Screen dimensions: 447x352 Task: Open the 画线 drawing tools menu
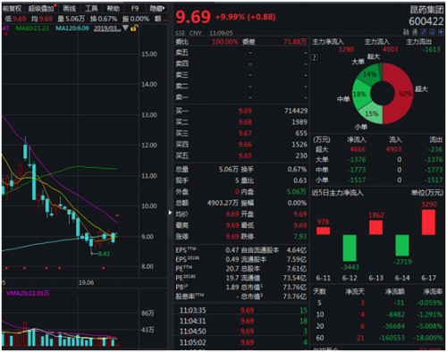70,9
